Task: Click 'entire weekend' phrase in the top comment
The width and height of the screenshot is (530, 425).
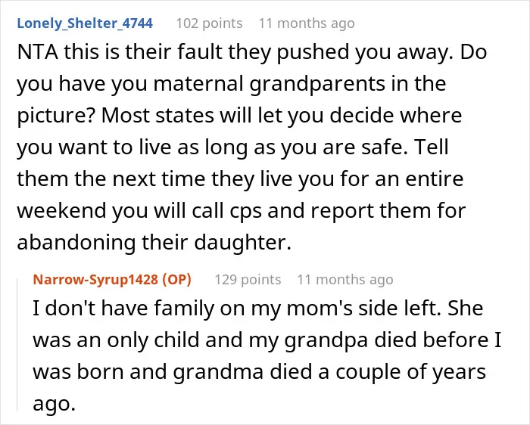Action: (x=240, y=195)
